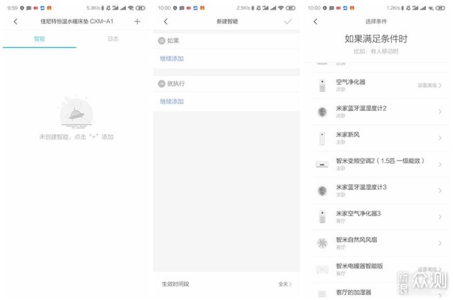Tap empty-state flying saucer illustration
This screenshot has width=453, height=300.
pos(76,113)
